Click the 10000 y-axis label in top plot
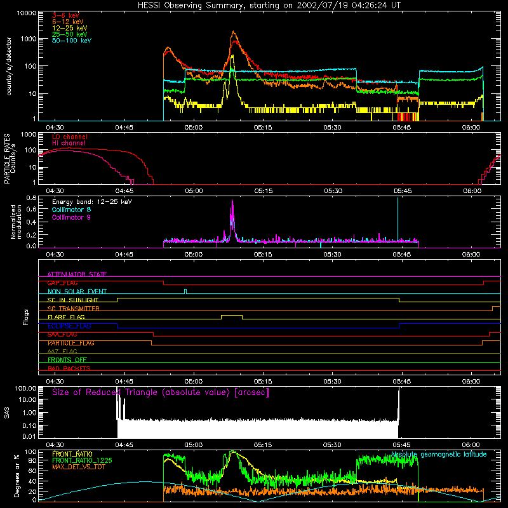The width and height of the screenshot is (508, 508). point(26,13)
